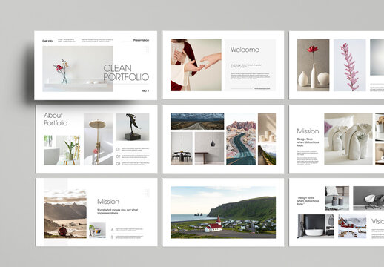The width and height of the screenshot is (384, 267).
Task: Select the pink branch image
Action: (x=350, y=65)
